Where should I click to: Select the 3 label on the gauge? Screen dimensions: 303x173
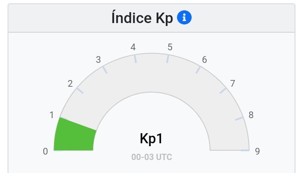click(98, 59)
